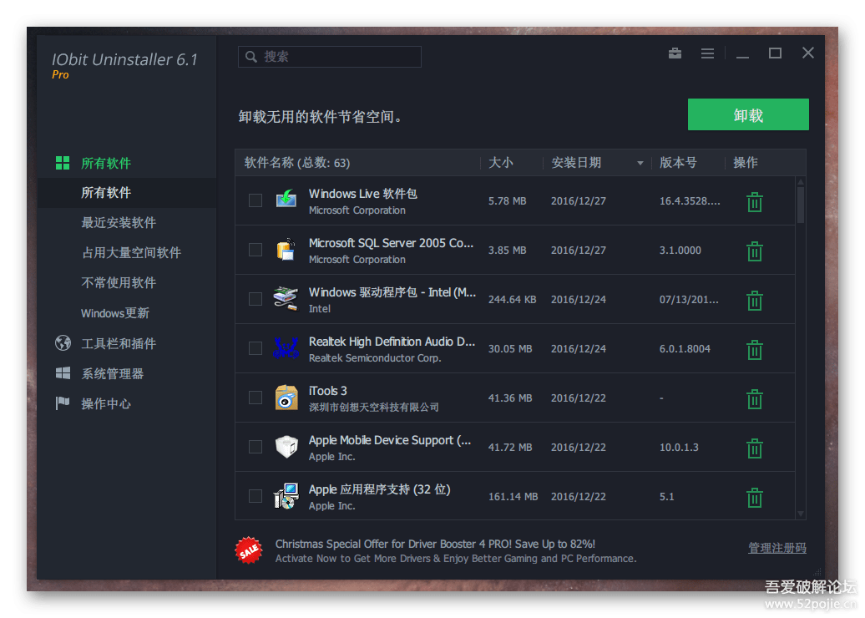Viewport: 865px width, 618px height.
Task: Click trash icon for Apple 应用程序支持
Action: coord(754,497)
